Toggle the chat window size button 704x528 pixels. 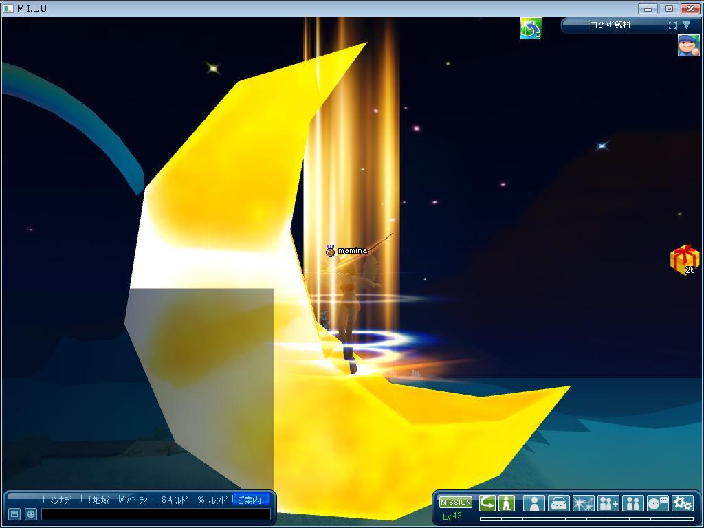[x=14, y=514]
